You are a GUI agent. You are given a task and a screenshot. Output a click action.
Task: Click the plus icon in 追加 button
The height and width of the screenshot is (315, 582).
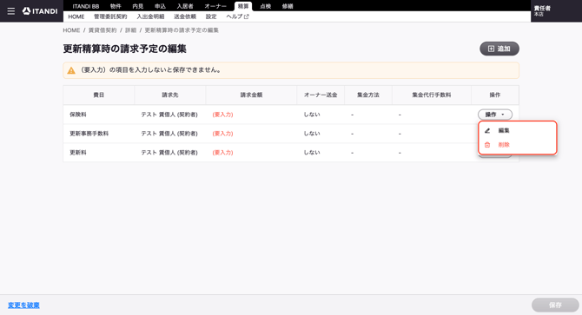pyautogui.click(x=491, y=49)
